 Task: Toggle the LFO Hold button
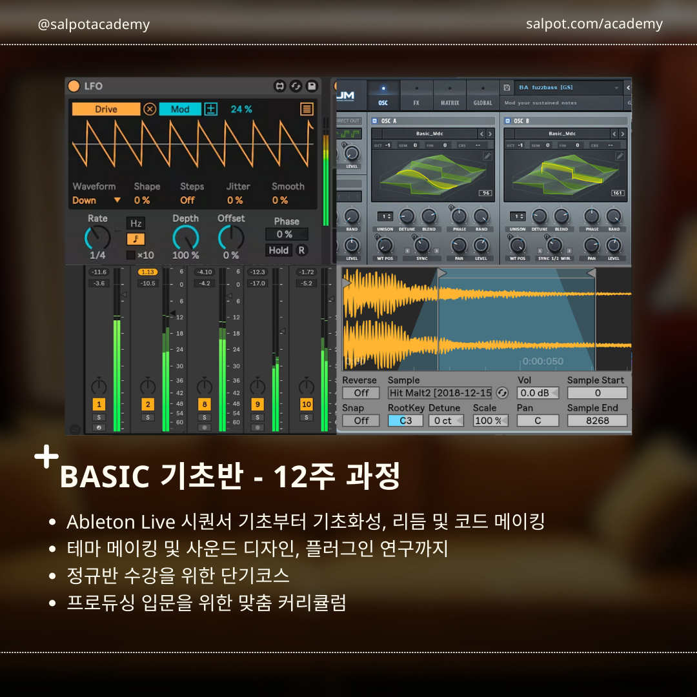point(279,250)
